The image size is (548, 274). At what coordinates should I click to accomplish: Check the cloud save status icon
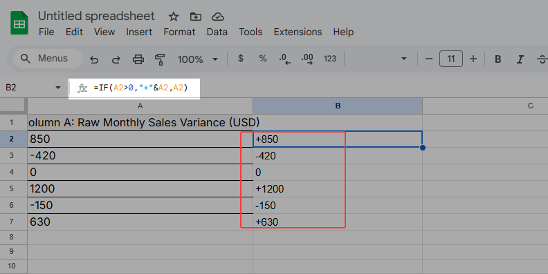click(218, 17)
